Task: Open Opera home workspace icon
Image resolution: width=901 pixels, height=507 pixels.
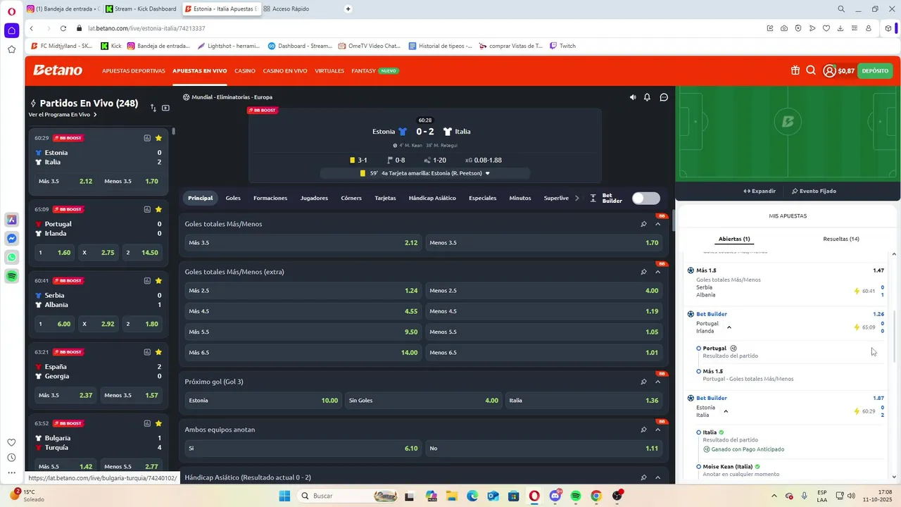Action: pos(11,30)
